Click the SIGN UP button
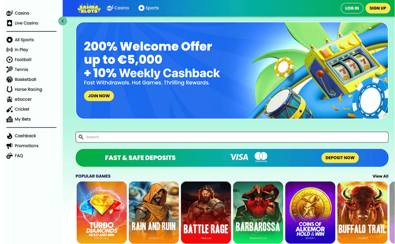This screenshot has height=244, width=395. [378, 8]
